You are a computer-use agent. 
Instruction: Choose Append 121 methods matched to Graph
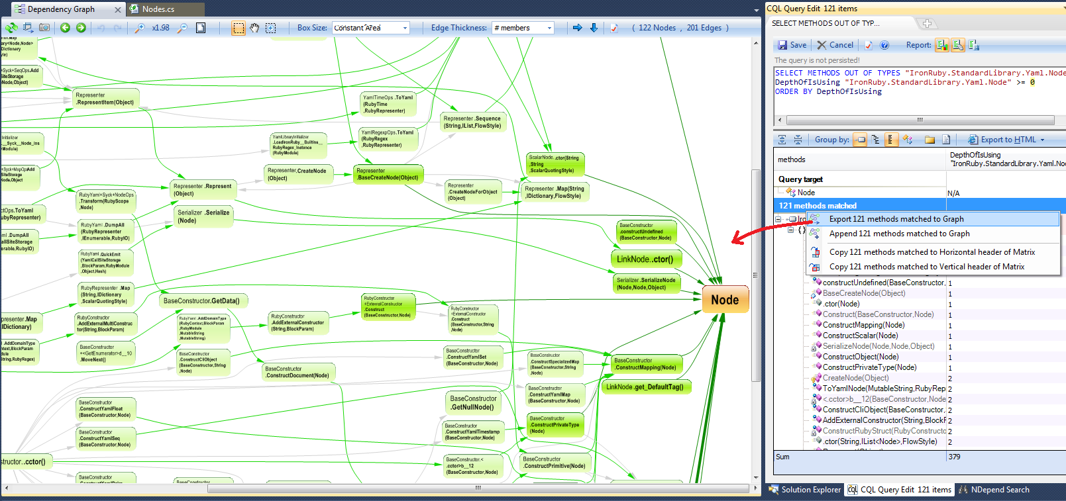933,234
